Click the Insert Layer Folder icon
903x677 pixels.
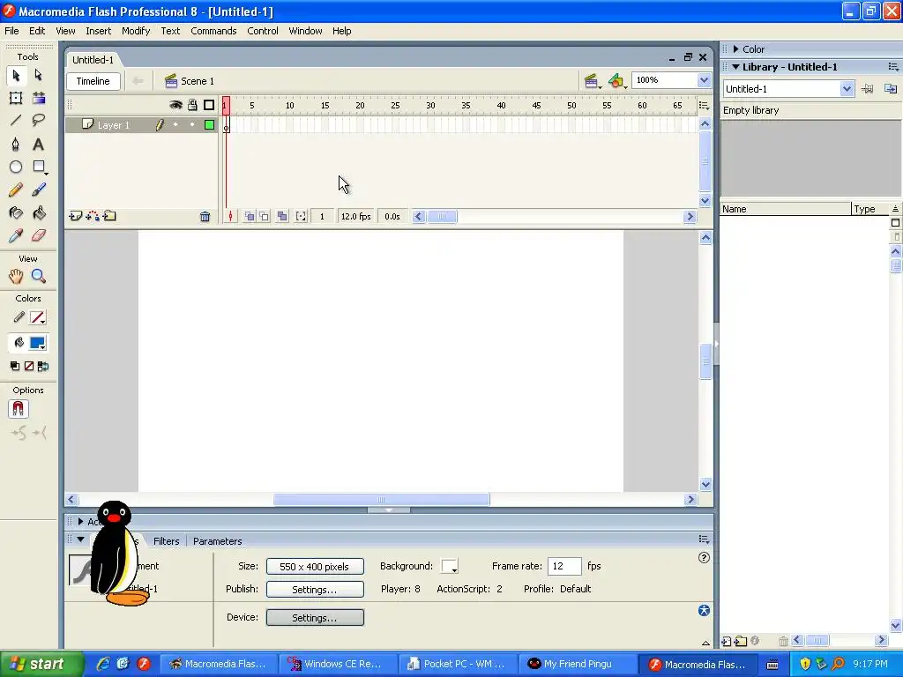pos(109,216)
